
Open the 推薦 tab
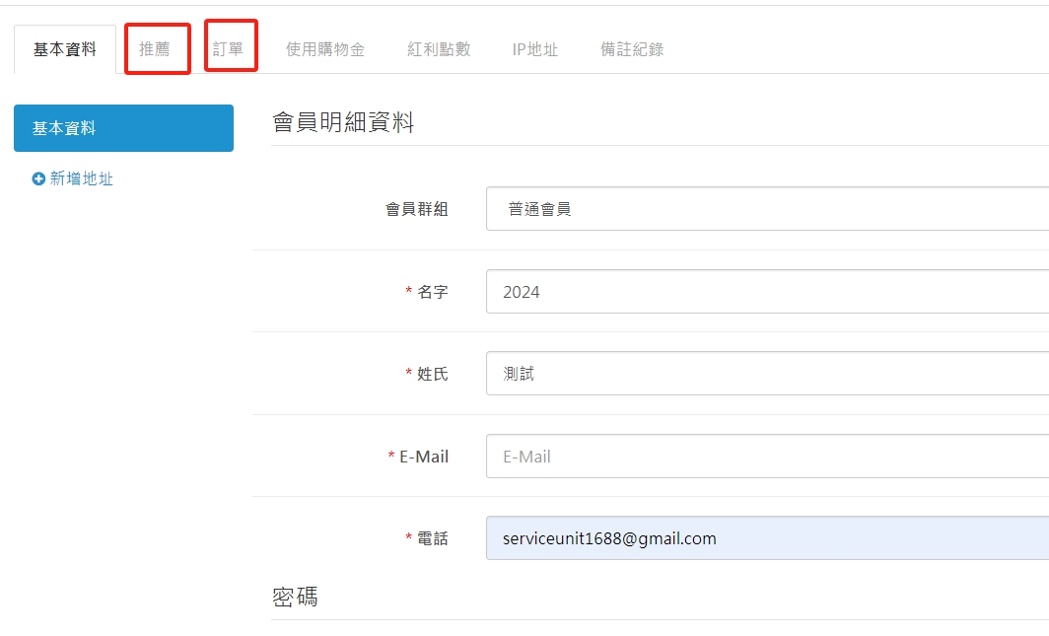coord(155,49)
